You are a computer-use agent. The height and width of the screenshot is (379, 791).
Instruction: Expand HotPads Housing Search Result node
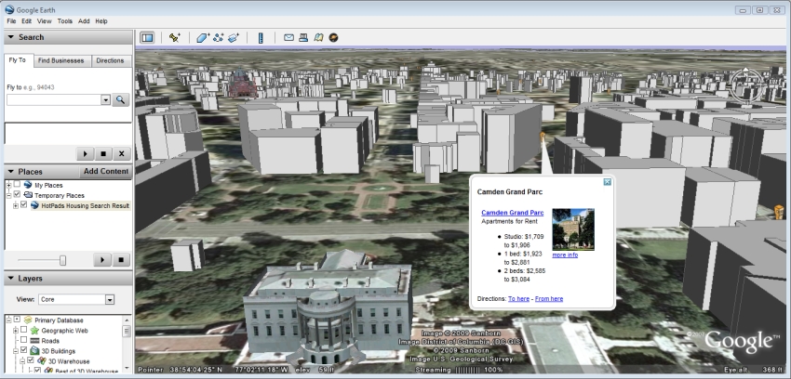(x=16, y=205)
